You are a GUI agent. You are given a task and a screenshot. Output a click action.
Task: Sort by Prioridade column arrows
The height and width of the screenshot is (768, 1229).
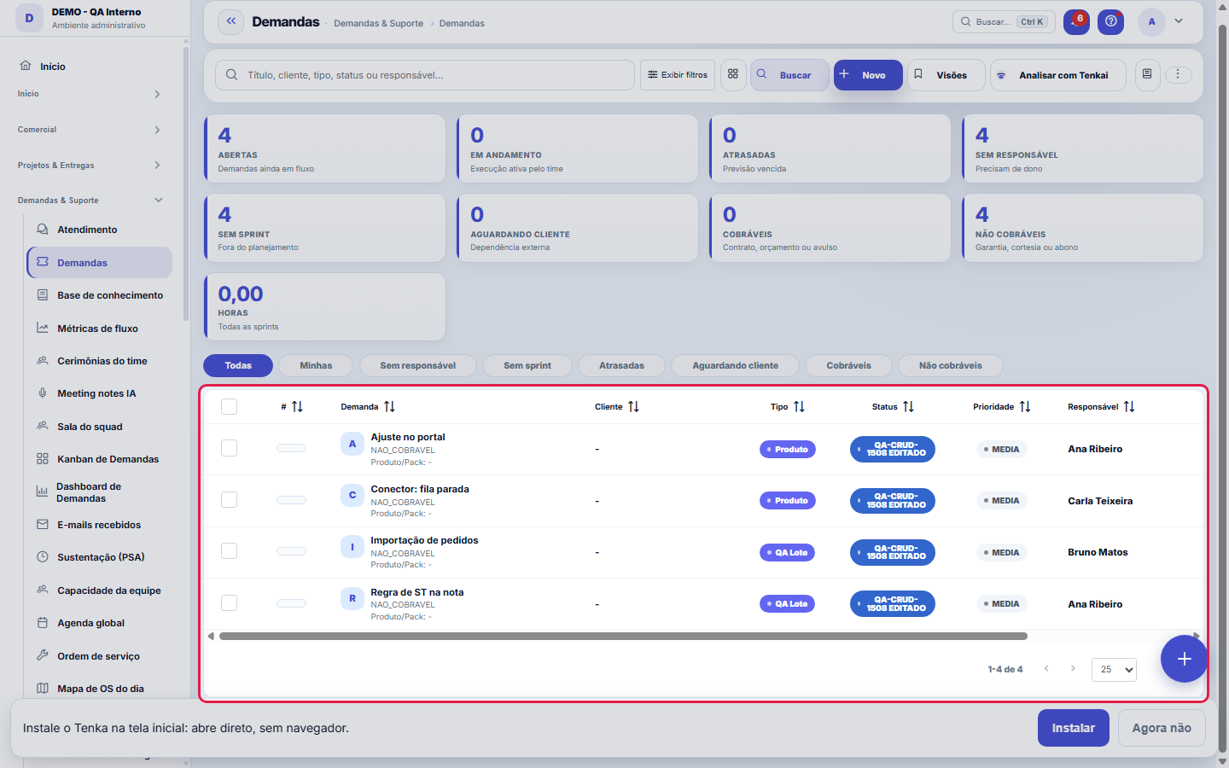tap(1025, 407)
